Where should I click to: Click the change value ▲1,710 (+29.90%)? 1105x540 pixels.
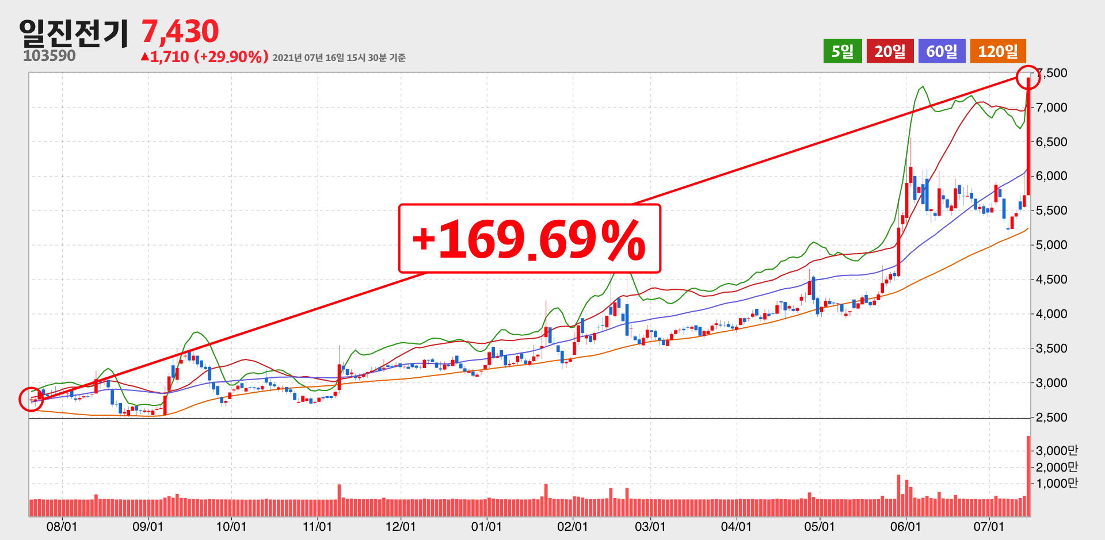tap(204, 56)
